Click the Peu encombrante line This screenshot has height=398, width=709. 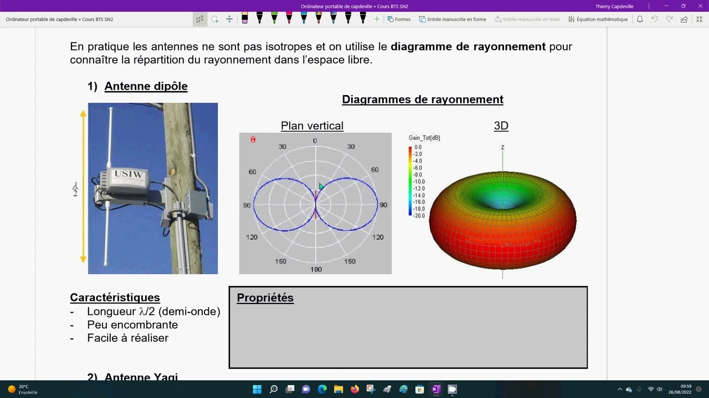coord(132,325)
